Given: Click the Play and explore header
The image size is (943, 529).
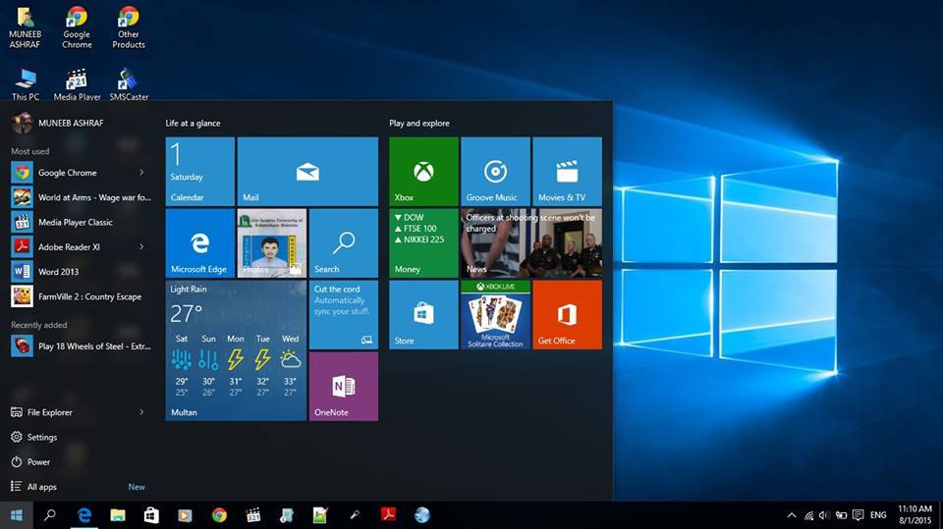Looking at the screenshot, I should (x=419, y=124).
